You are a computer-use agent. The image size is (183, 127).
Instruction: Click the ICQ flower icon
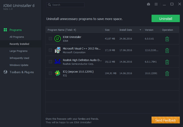[x=58, y=73]
